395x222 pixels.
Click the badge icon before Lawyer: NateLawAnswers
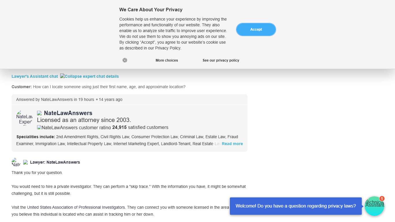(x=25, y=162)
